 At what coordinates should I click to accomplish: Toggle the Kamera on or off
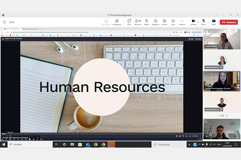[193, 22]
